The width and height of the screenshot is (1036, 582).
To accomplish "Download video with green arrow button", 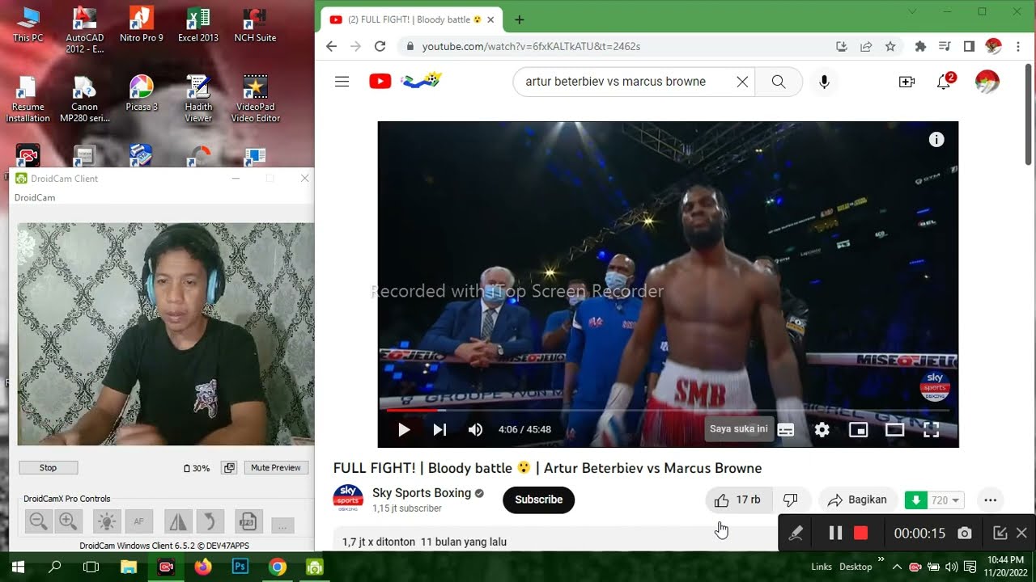I will point(915,500).
